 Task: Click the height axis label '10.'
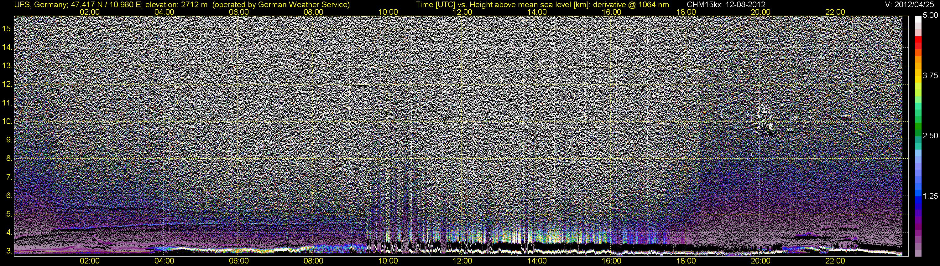(8, 121)
